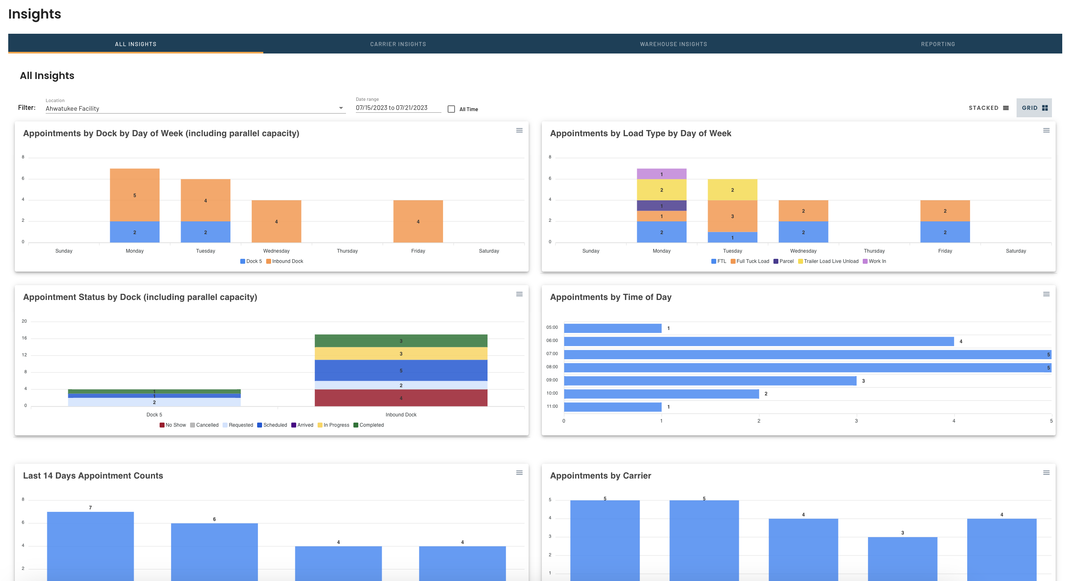
Task: Open menu for Appointments by Carrier chart
Action: coord(1046,473)
